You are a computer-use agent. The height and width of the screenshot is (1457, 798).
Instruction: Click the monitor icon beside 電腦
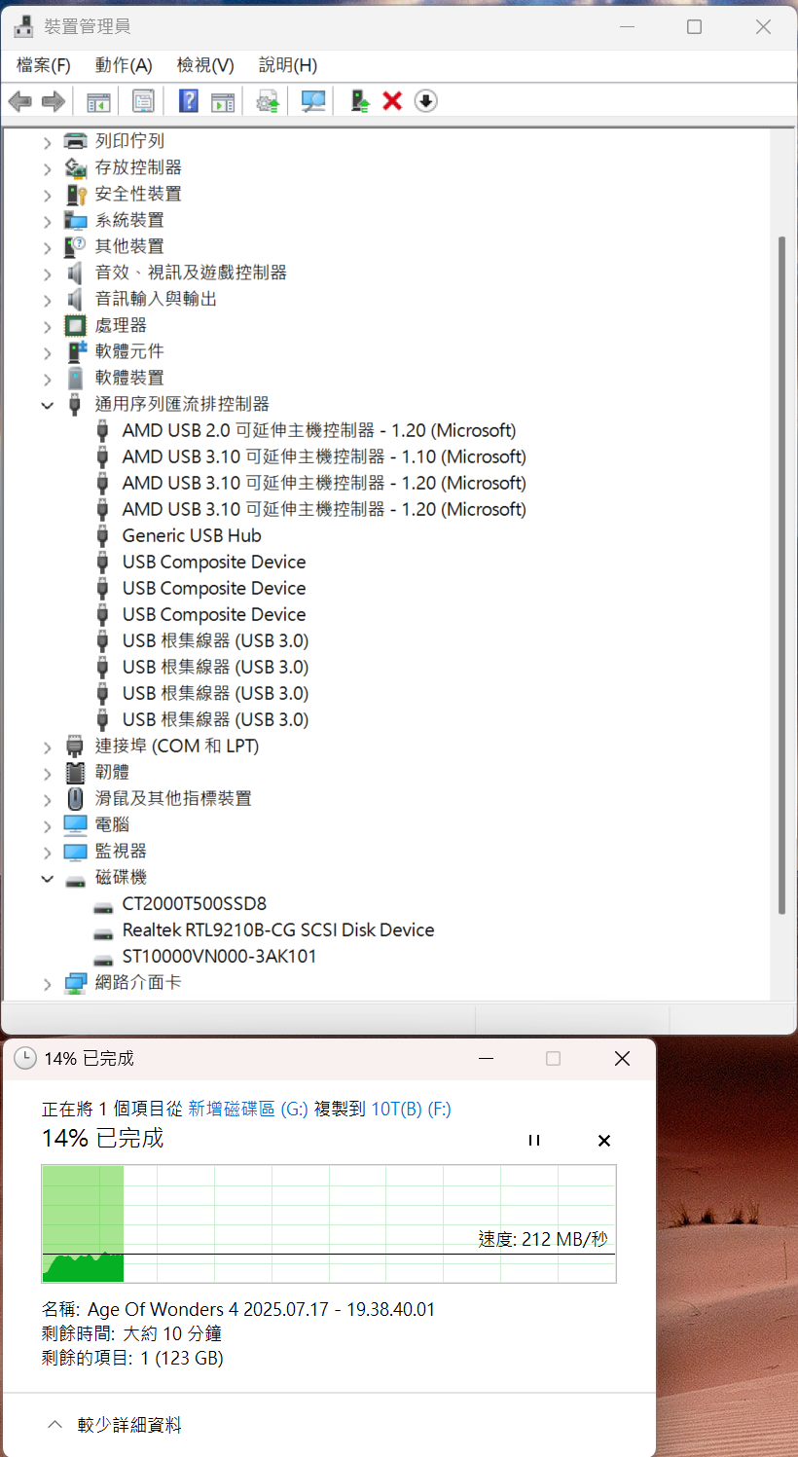(x=75, y=824)
